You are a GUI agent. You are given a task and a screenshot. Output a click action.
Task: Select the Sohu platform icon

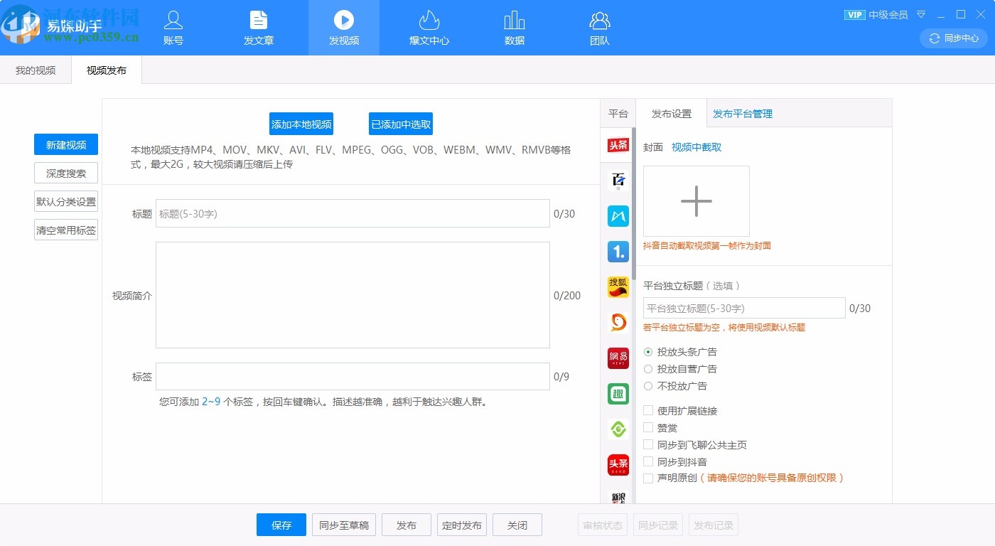[x=617, y=287]
